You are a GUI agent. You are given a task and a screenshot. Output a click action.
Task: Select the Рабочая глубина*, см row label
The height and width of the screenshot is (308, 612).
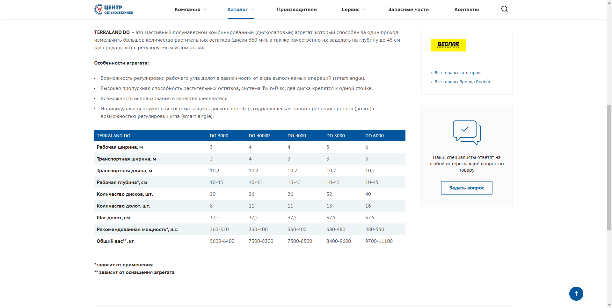[x=122, y=182]
